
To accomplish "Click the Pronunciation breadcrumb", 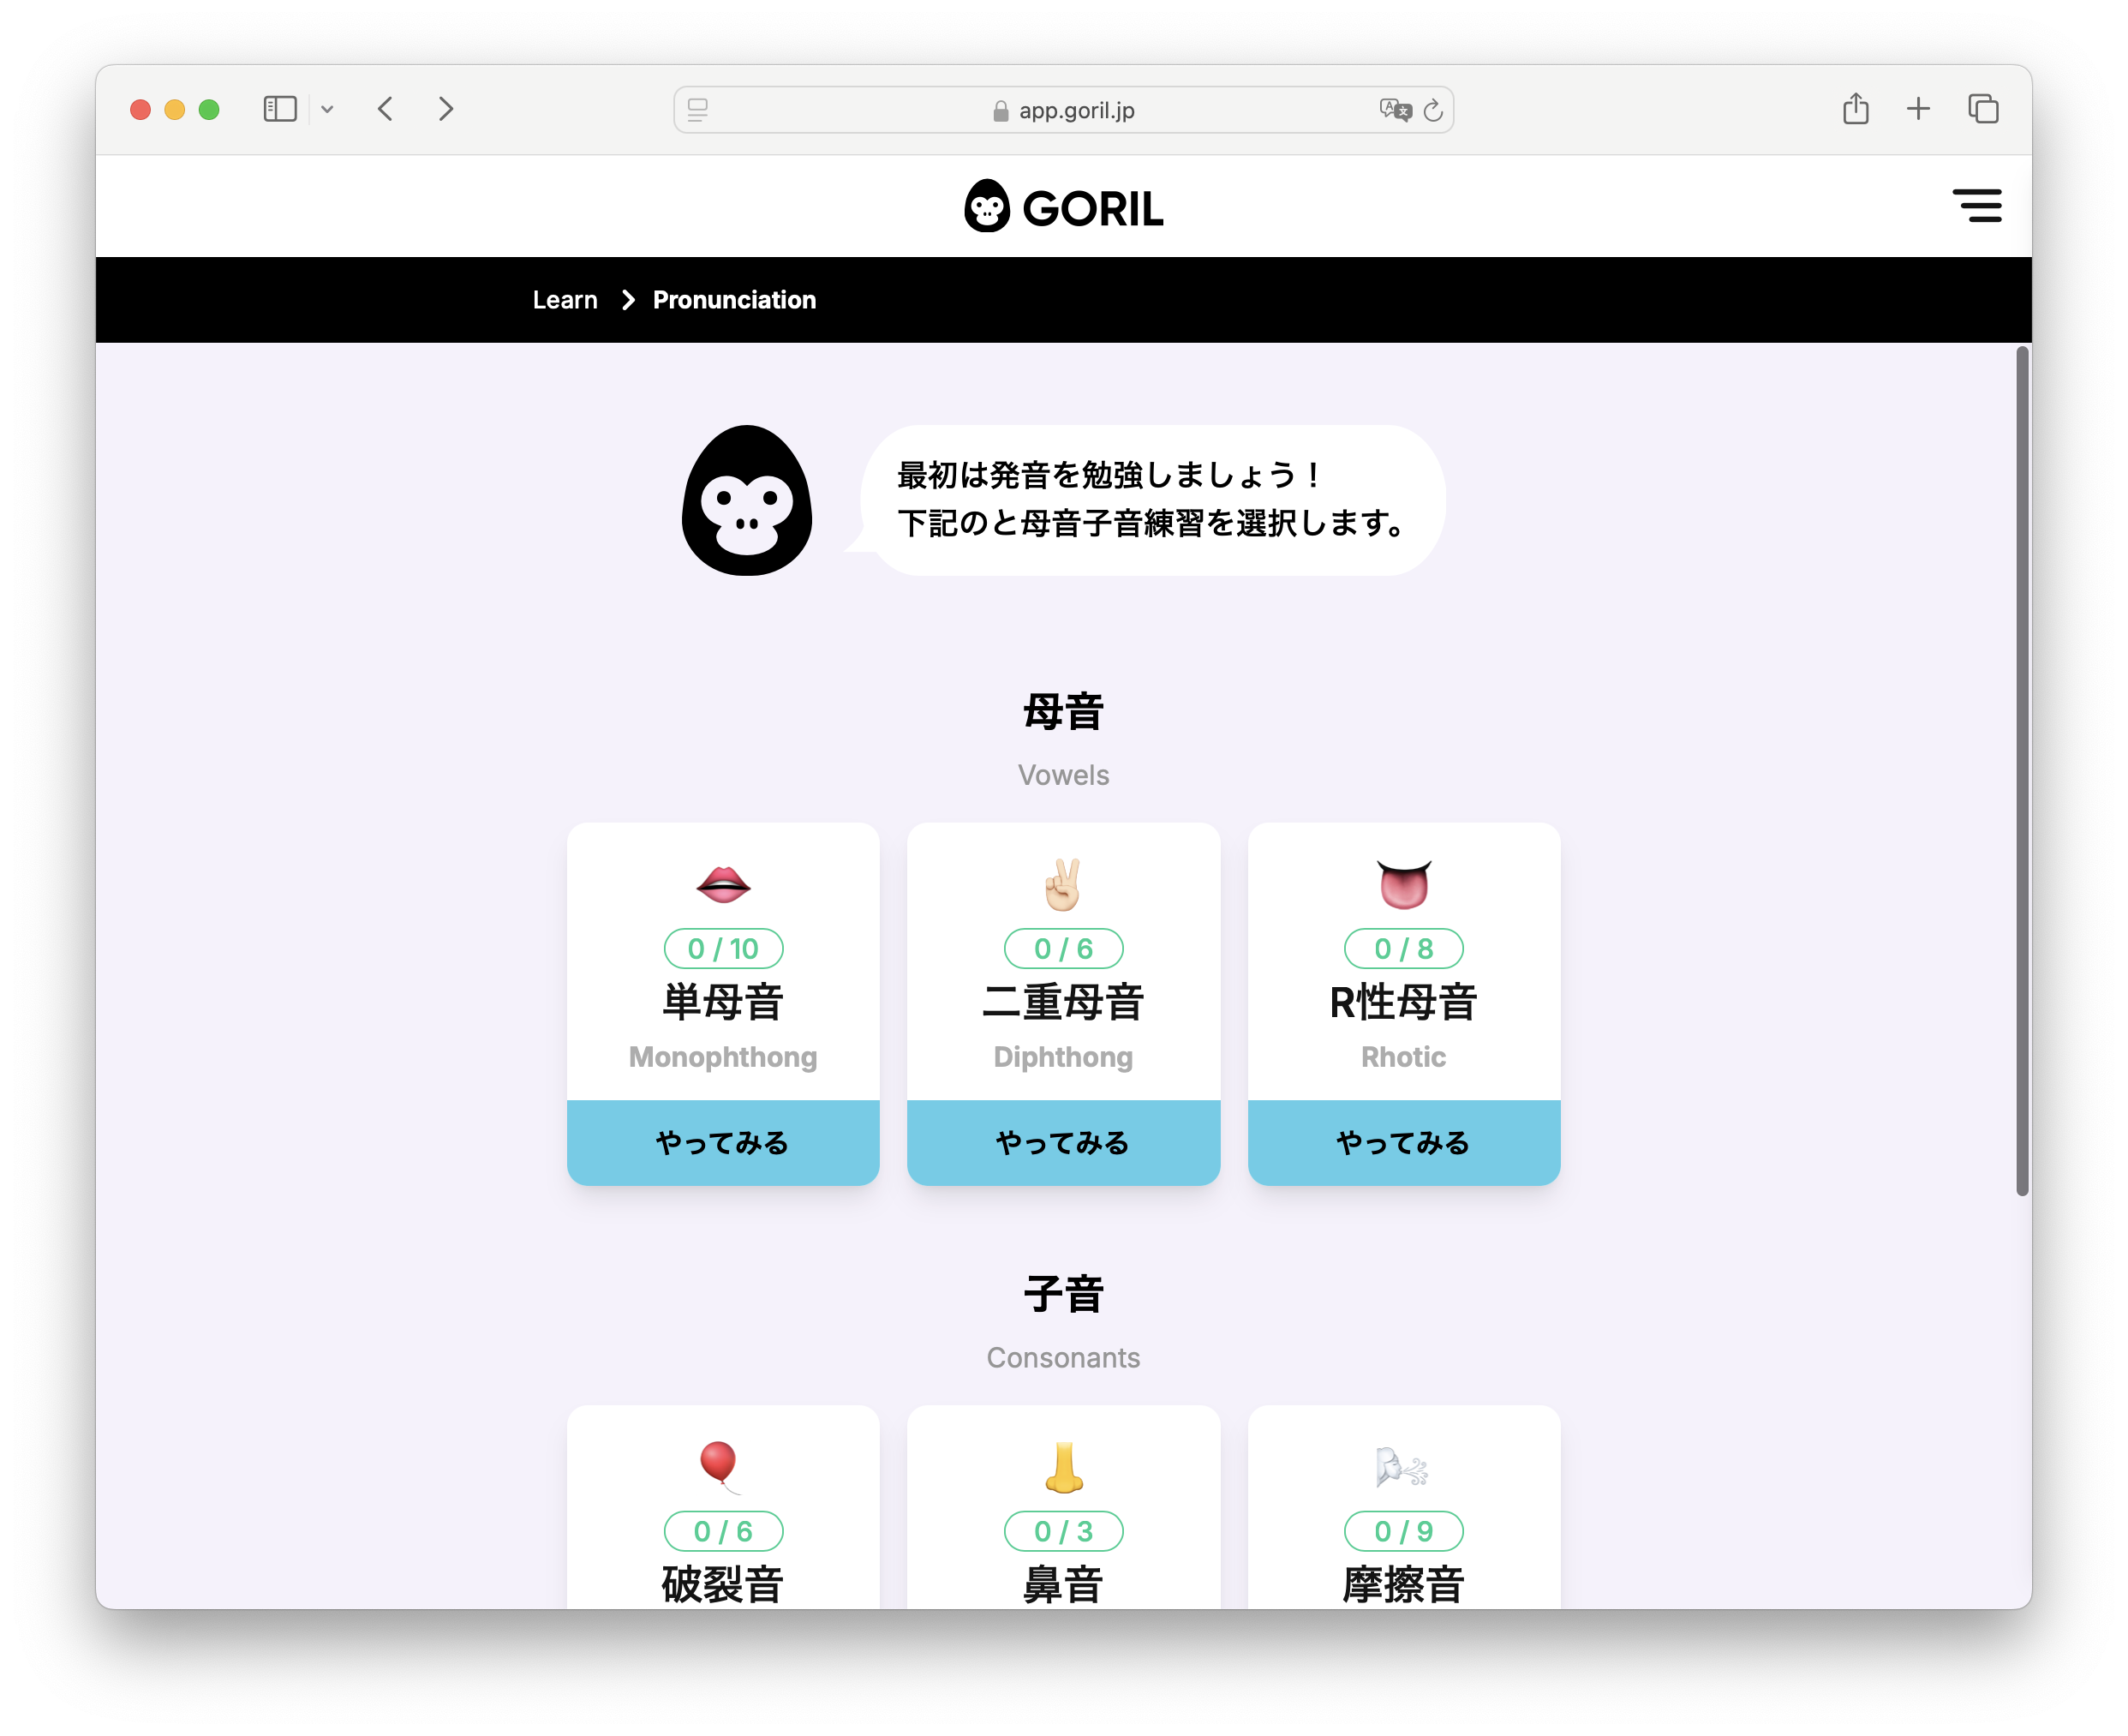I will pyautogui.click(x=733, y=300).
